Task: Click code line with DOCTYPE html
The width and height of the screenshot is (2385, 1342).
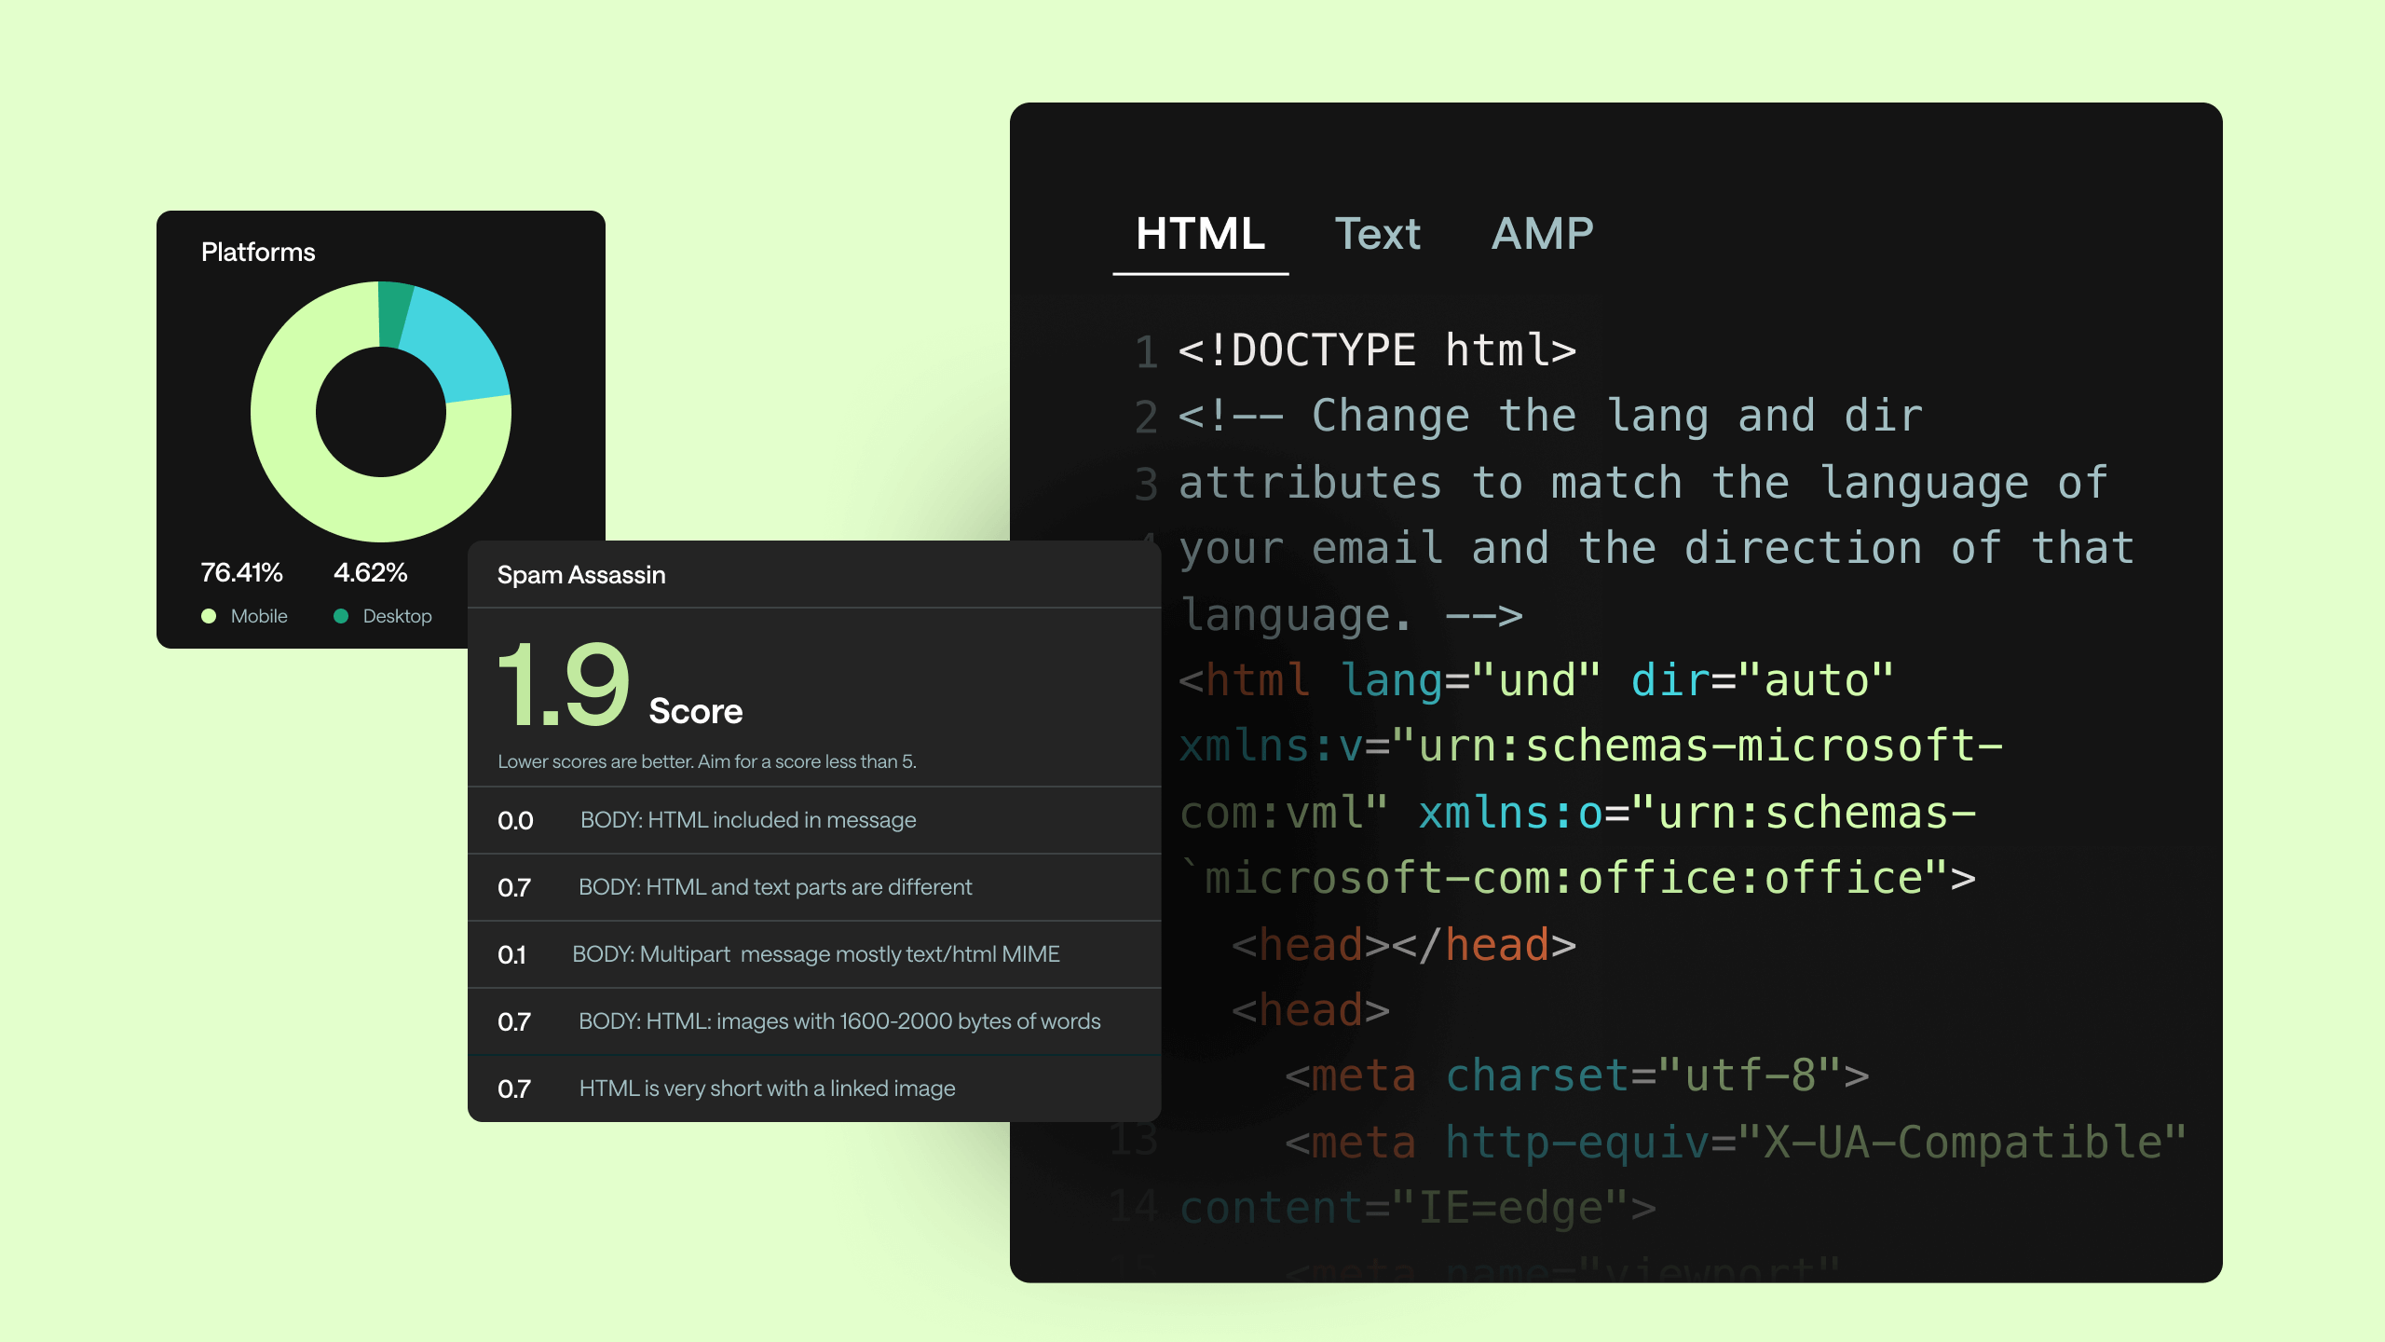Action: click(1377, 351)
